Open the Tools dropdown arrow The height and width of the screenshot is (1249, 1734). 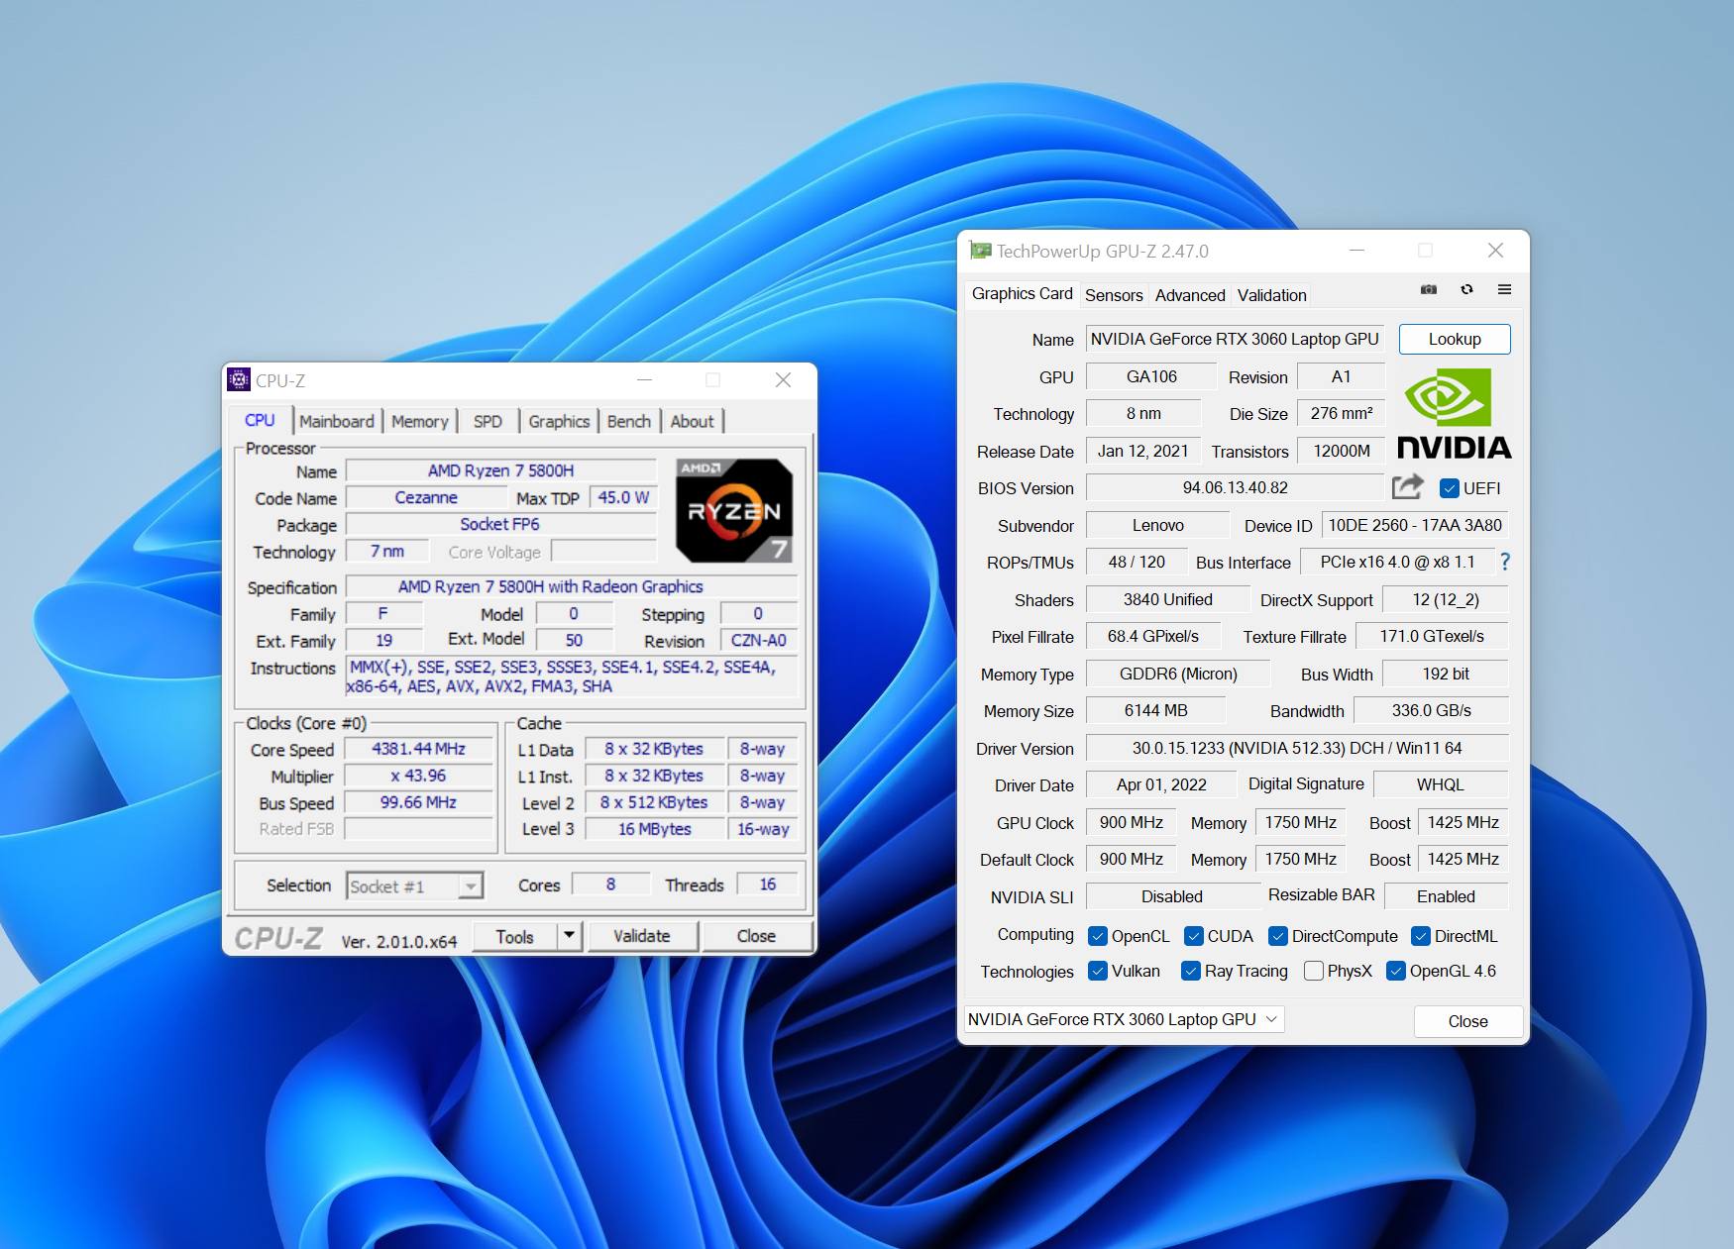coord(569,935)
